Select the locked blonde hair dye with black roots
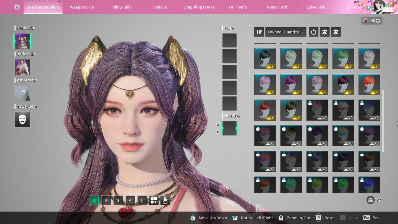This screenshot has height=224, width=398. (291, 136)
